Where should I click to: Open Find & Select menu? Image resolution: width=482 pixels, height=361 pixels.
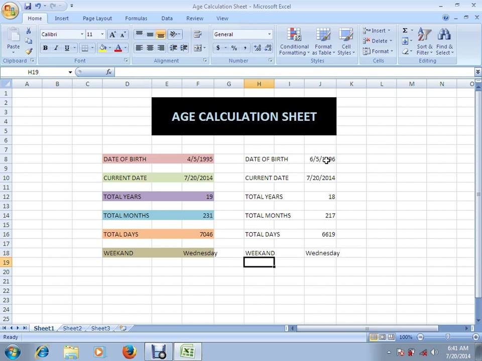(444, 41)
